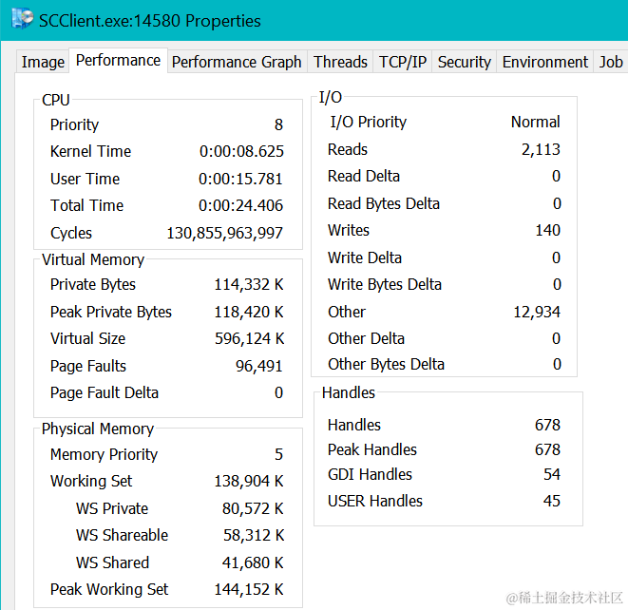Image resolution: width=628 pixels, height=610 pixels.
Task: Open the Performance Graph tab
Action: coord(237,62)
